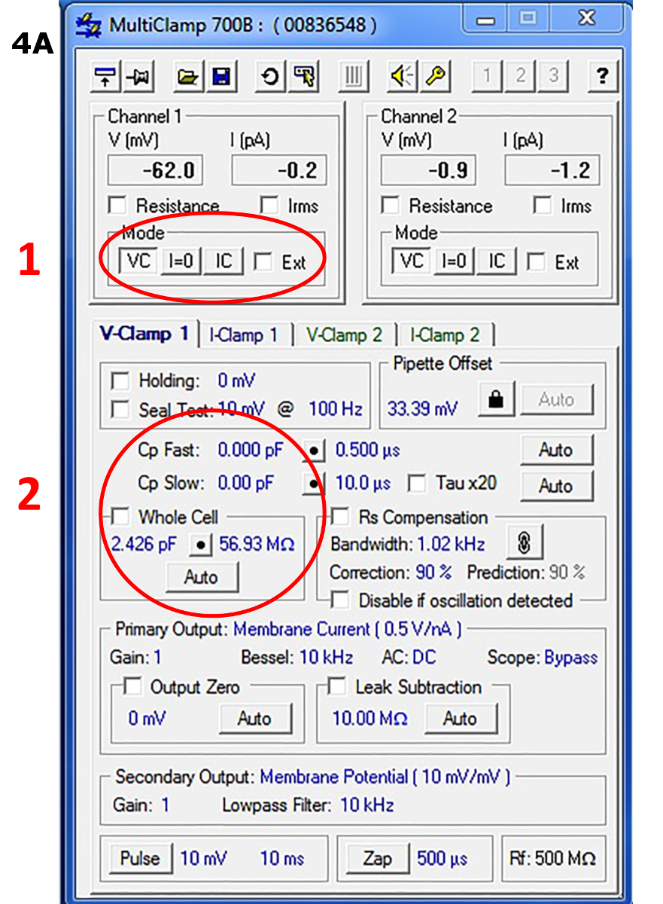Open the quick select setup icon
Viewport: 663px width, 904px height.
[x=303, y=75]
